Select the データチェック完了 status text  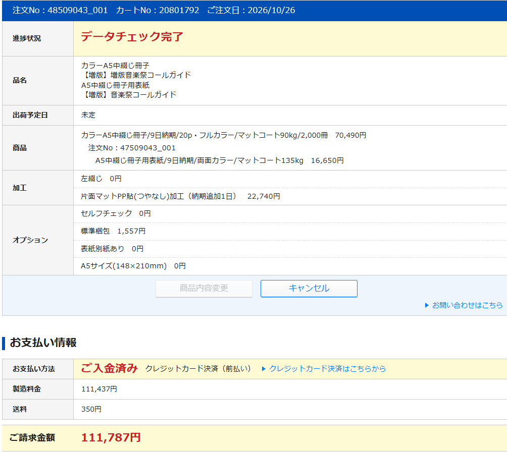[132, 36]
